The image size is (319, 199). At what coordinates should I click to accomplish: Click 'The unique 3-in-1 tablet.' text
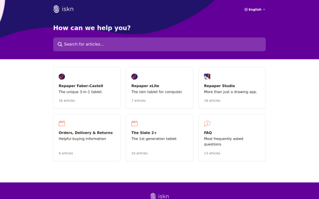(x=81, y=92)
